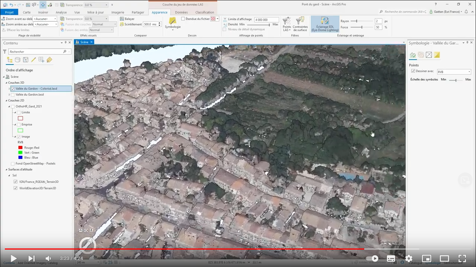Viewport: 476px width, 267px height.
Task: Switch to the Classification ribbon tab
Action: click(x=205, y=12)
